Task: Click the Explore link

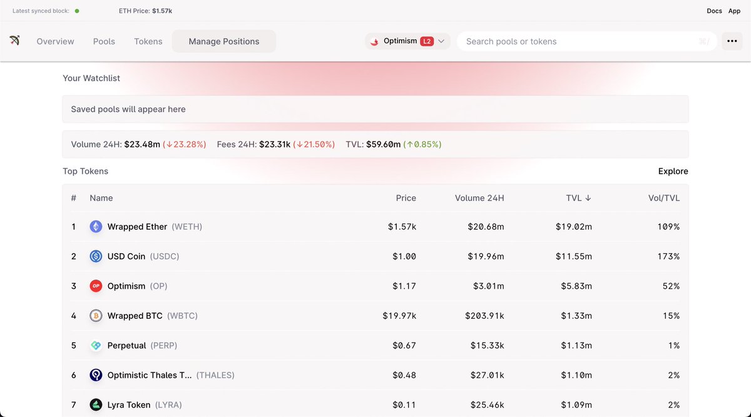Action: point(673,171)
